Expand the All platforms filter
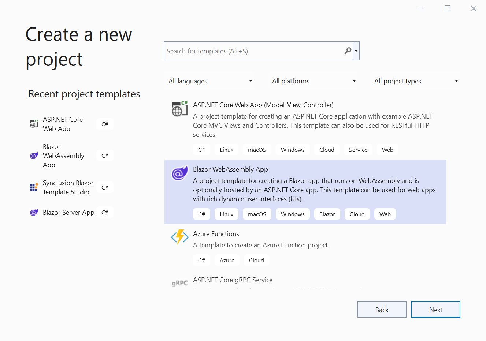 pyautogui.click(x=314, y=81)
